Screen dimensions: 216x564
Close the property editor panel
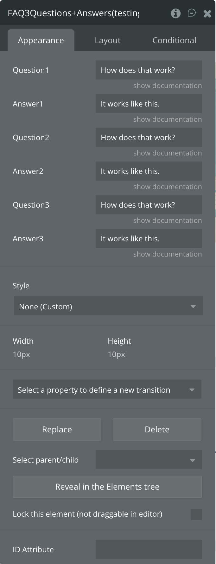pos(207,13)
